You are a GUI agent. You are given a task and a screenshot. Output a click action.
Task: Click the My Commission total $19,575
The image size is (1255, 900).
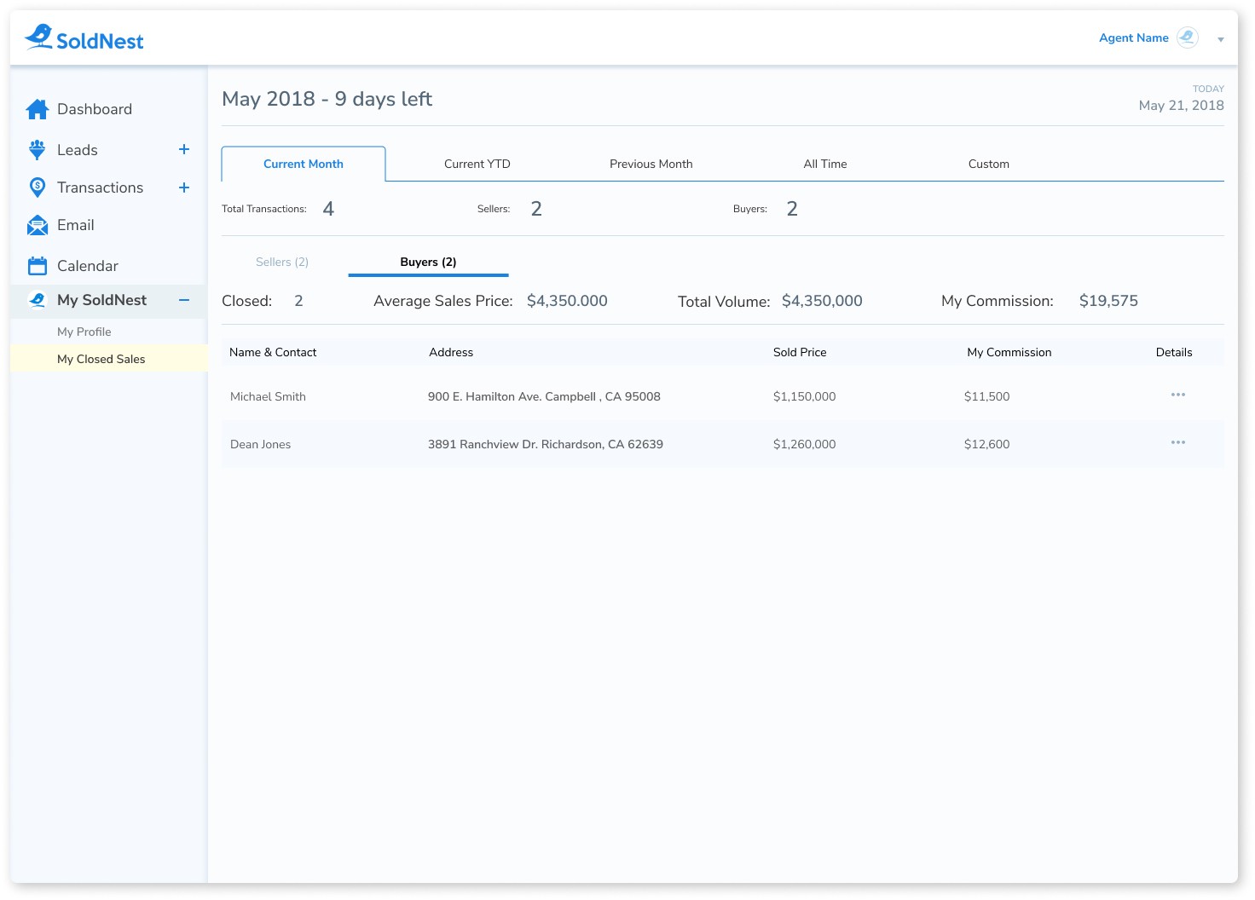(1108, 301)
